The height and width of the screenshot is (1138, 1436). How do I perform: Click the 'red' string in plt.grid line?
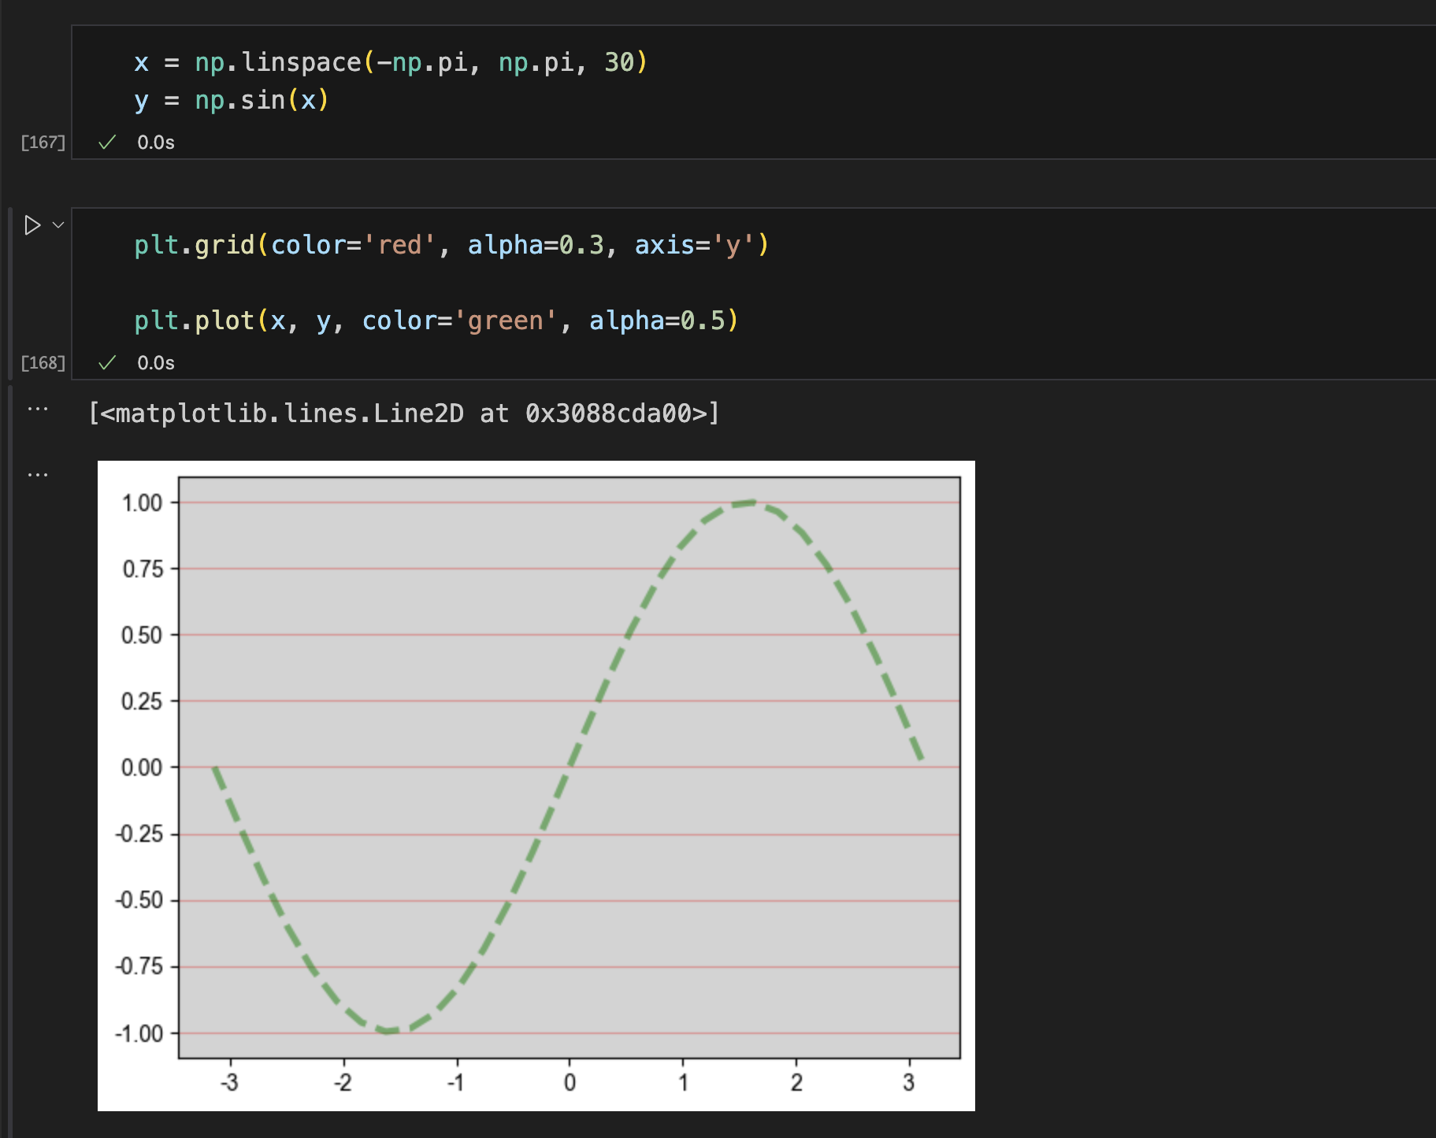[399, 245]
